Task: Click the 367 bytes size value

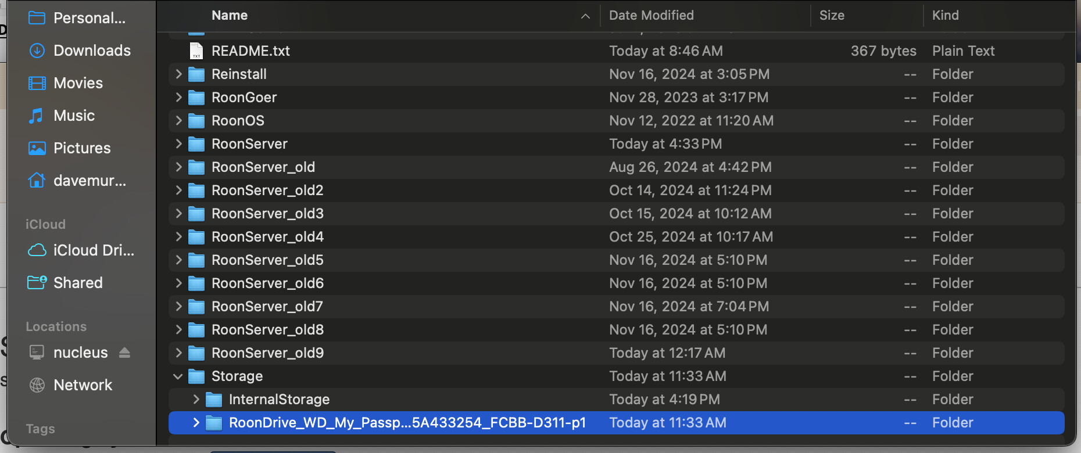Action: [x=883, y=51]
